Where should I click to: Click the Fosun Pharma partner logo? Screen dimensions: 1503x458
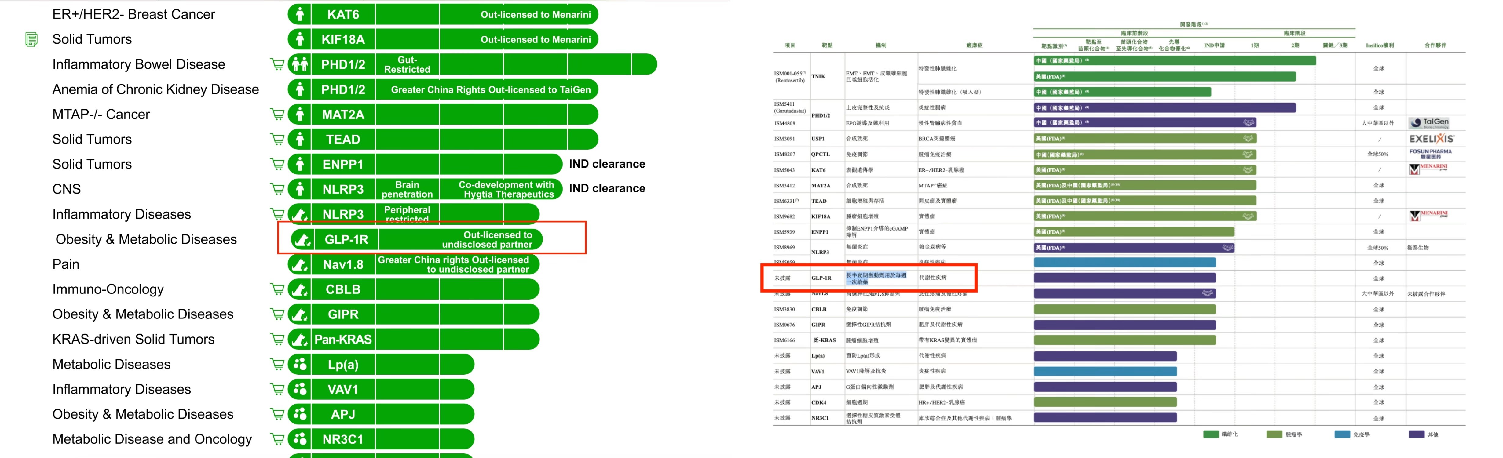(x=1430, y=154)
